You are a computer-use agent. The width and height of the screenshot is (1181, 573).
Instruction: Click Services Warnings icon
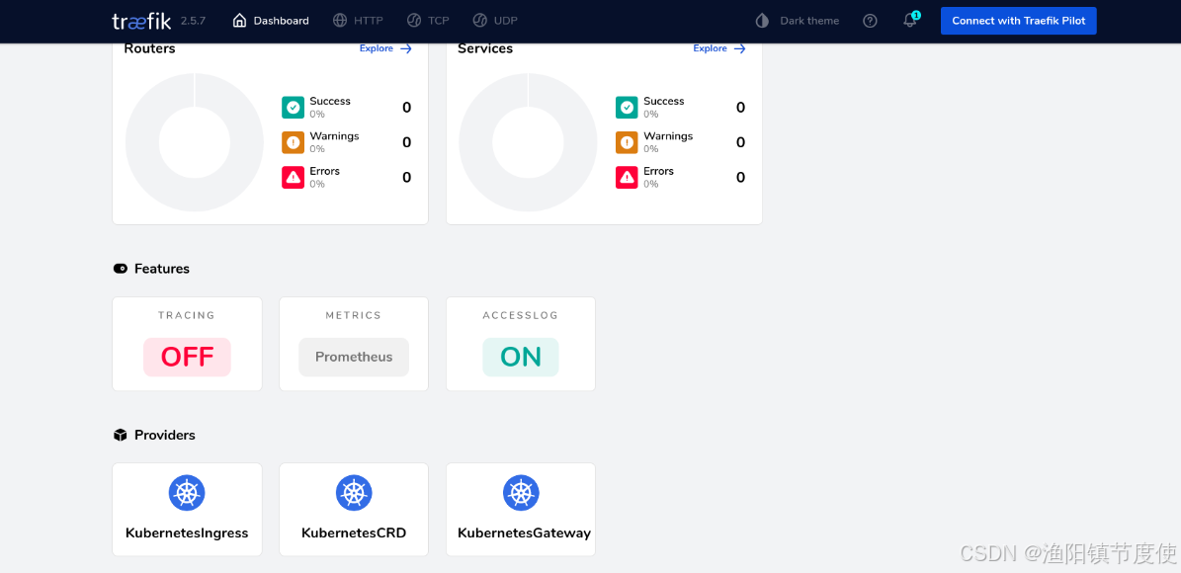click(x=627, y=142)
